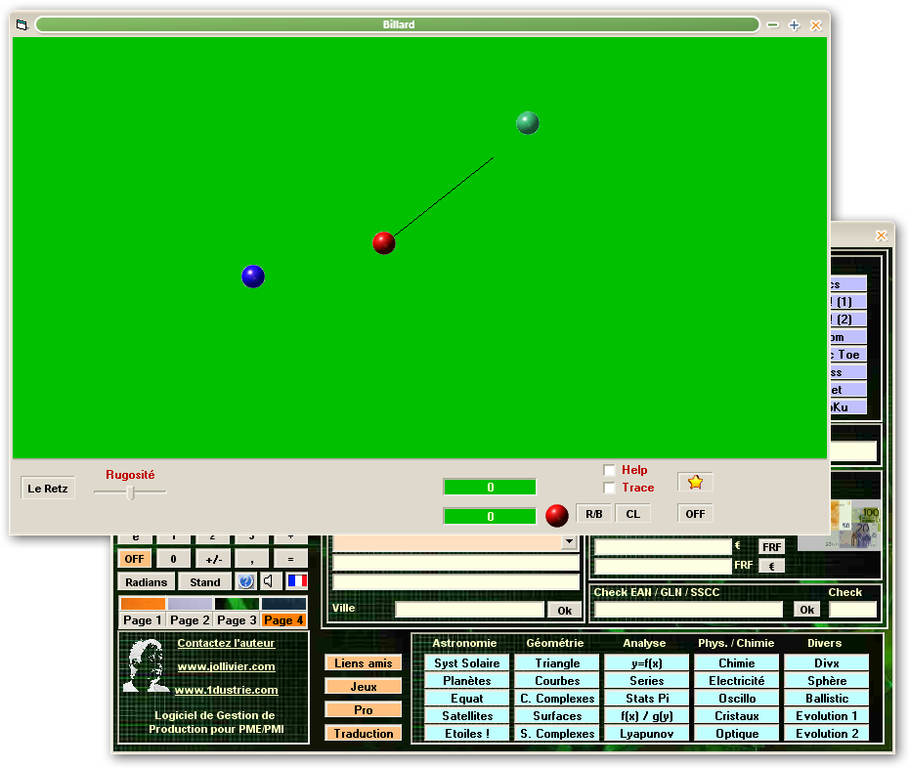Switch to Page 3 tab

237,620
